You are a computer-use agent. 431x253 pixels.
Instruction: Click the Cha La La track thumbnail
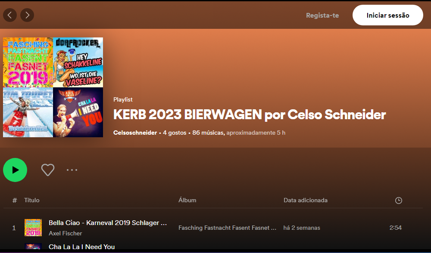pos(33,247)
